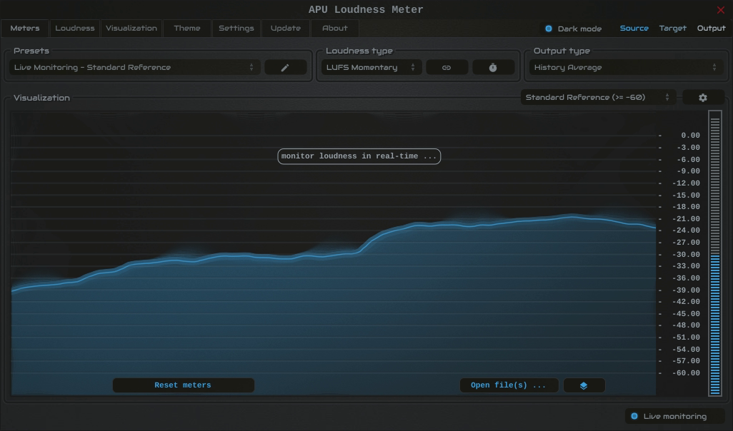Click the Open file(s) button
The image size is (733, 431).
pyautogui.click(x=509, y=385)
